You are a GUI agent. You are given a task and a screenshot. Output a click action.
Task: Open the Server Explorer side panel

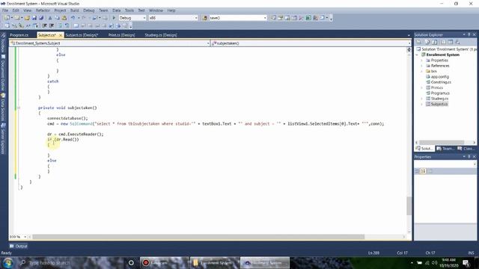click(3, 140)
